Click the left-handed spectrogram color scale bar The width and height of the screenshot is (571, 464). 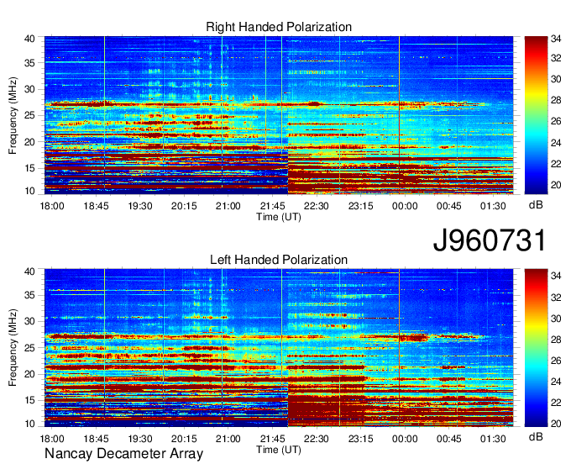coord(536,348)
